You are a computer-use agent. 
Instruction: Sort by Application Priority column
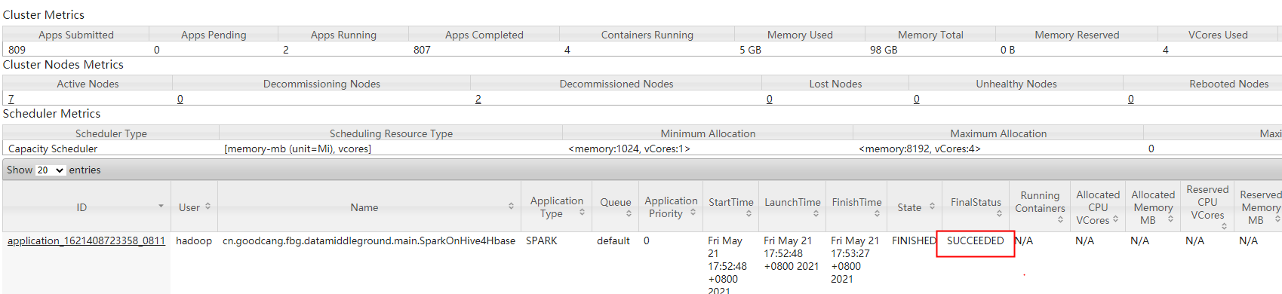point(671,207)
